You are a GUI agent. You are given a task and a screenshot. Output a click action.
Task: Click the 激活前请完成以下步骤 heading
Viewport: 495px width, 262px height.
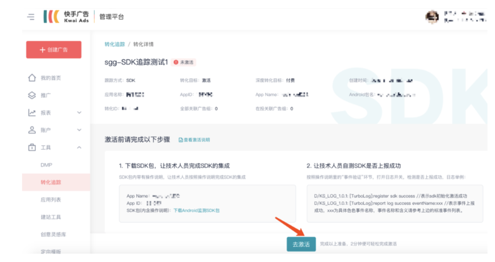[x=137, y=139]
